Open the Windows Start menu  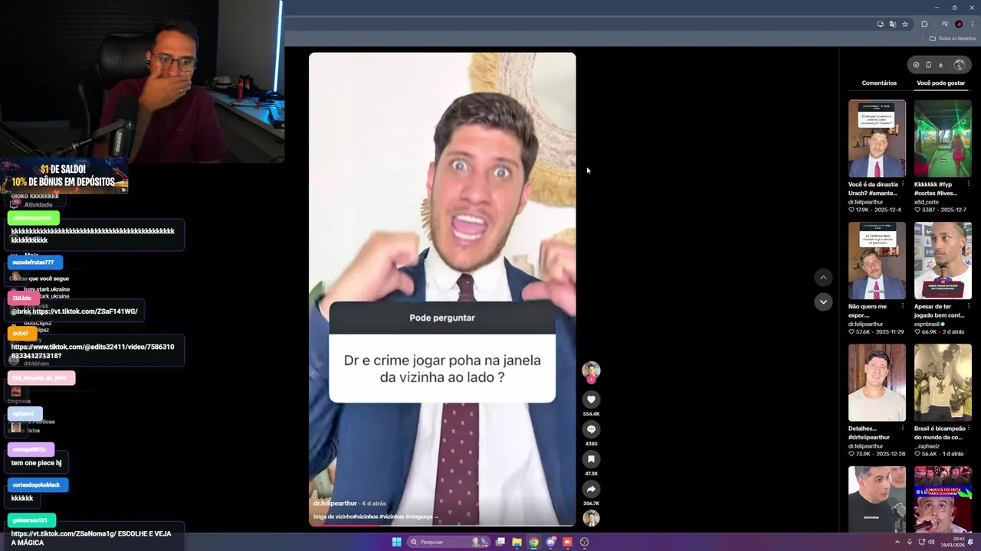tap(397, 542)
